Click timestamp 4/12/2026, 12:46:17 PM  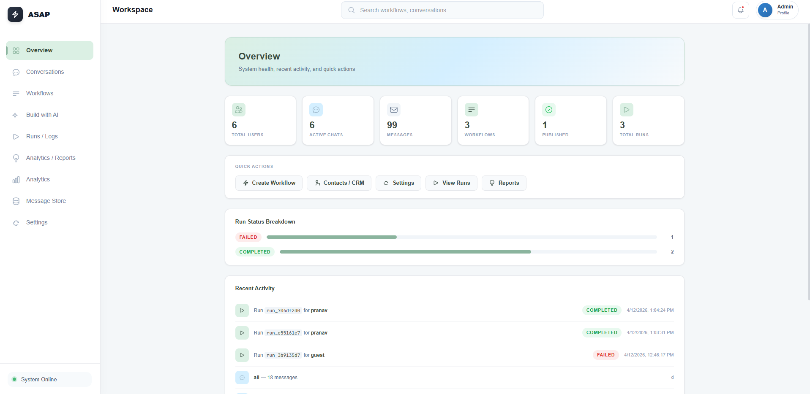[649, 355]
